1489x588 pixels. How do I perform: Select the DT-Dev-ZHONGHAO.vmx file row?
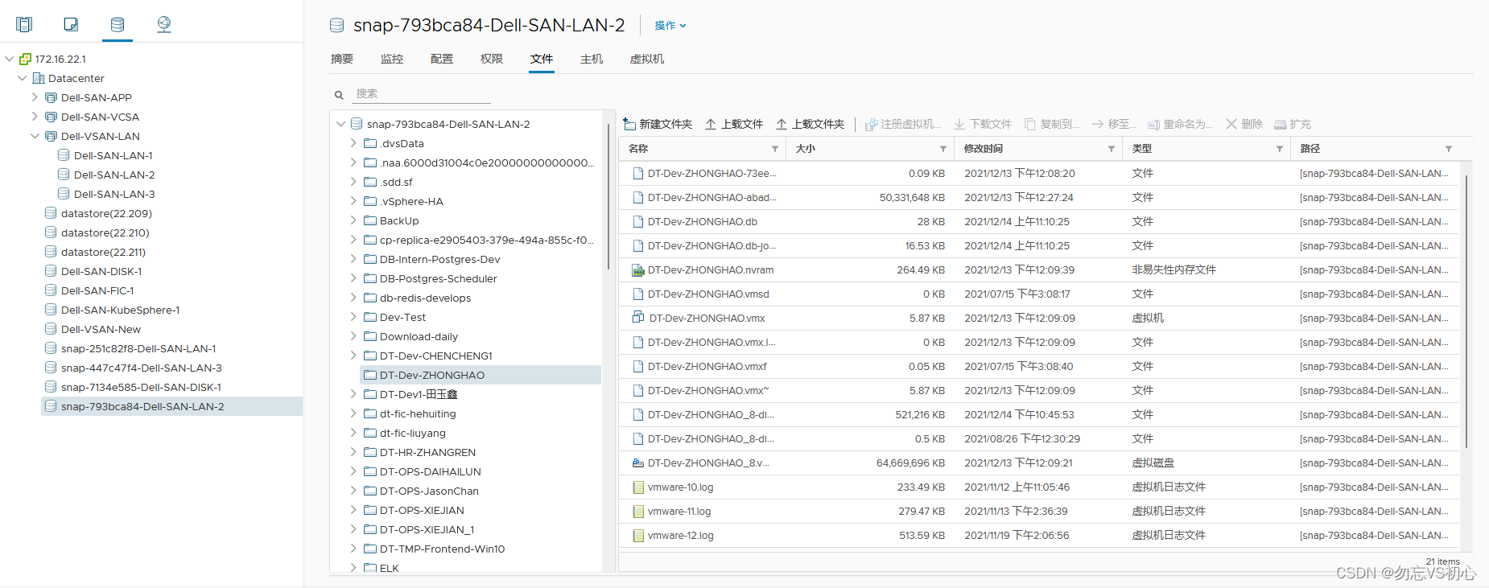(x=707, y=318)
